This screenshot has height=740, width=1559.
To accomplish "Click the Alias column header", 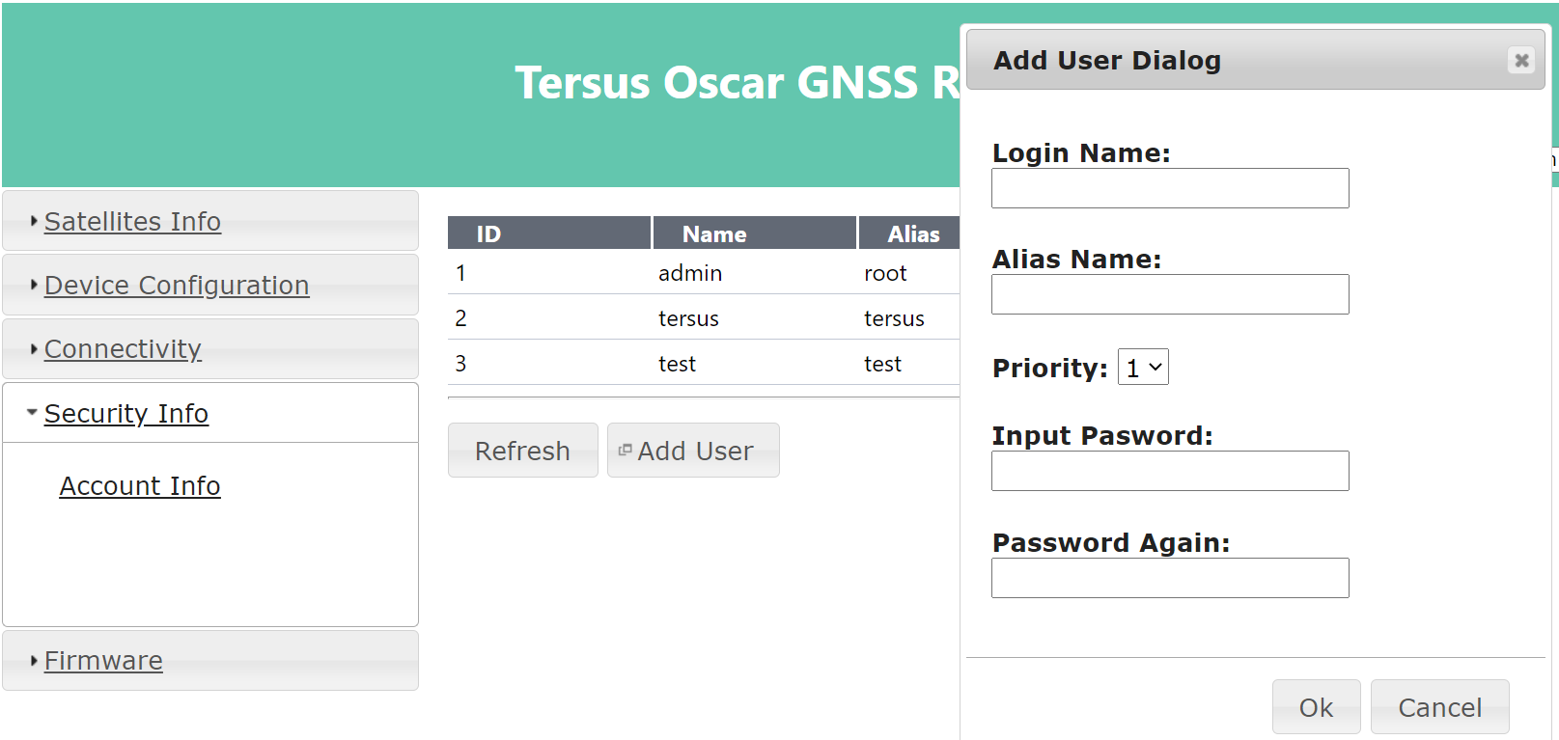I will (x=909, y=233).
